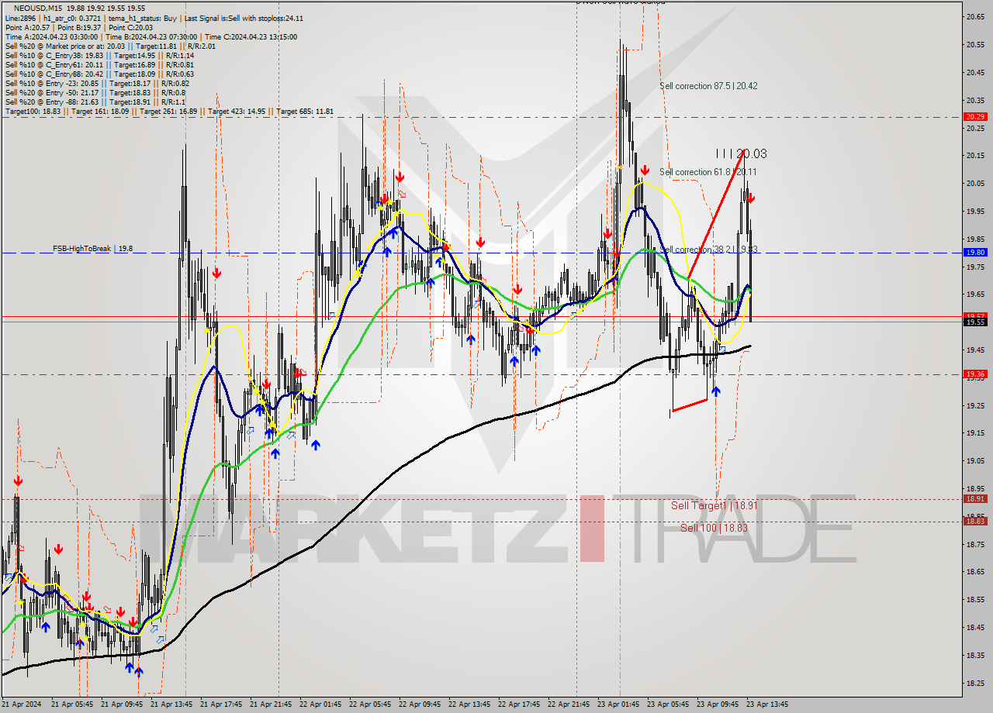Click the 'I I I 20.03' wave label
Screen dimensions: 993x713
tap(741, 154)
